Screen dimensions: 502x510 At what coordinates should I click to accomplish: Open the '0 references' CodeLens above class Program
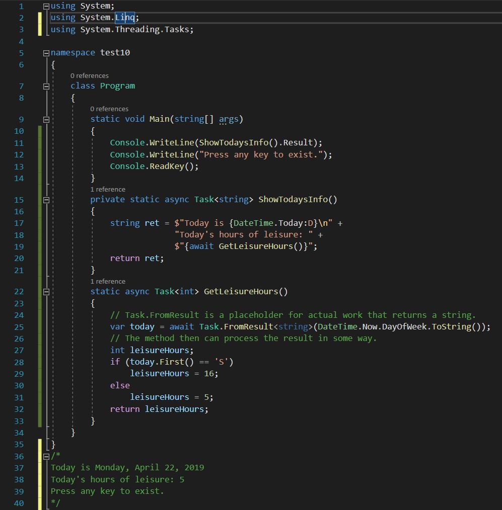(x=90, y=76)
